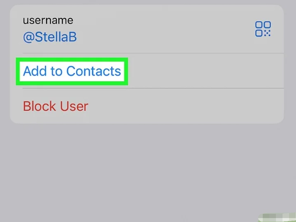Click Block User
The image size is (296, 222).
click(56, 106)
